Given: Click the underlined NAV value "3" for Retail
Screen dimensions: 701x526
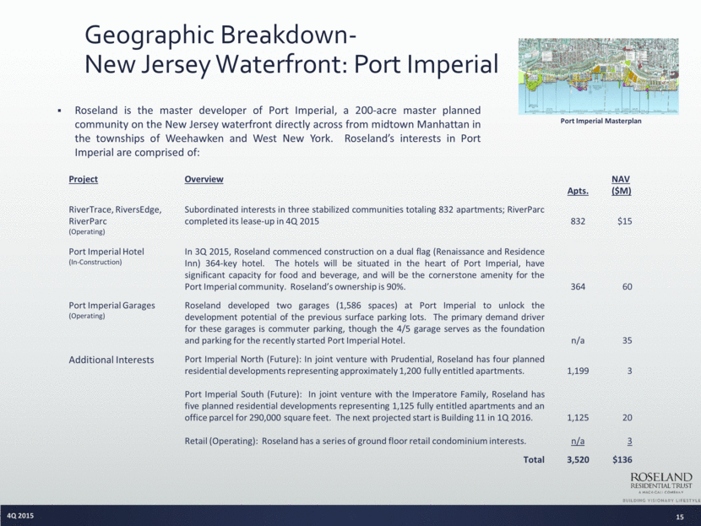Looking at the screenshot, I should (629, 441).
